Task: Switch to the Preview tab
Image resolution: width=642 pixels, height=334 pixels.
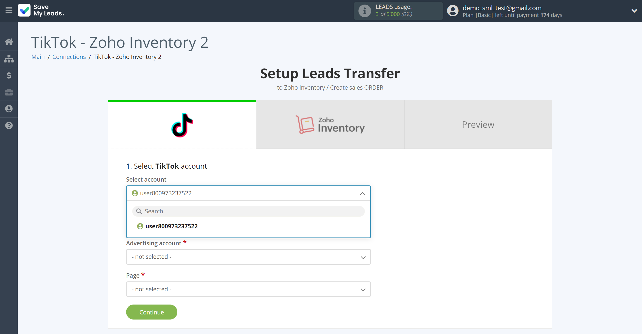Action: click(478, 124)
